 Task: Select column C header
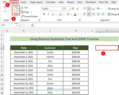click(50, 31)
